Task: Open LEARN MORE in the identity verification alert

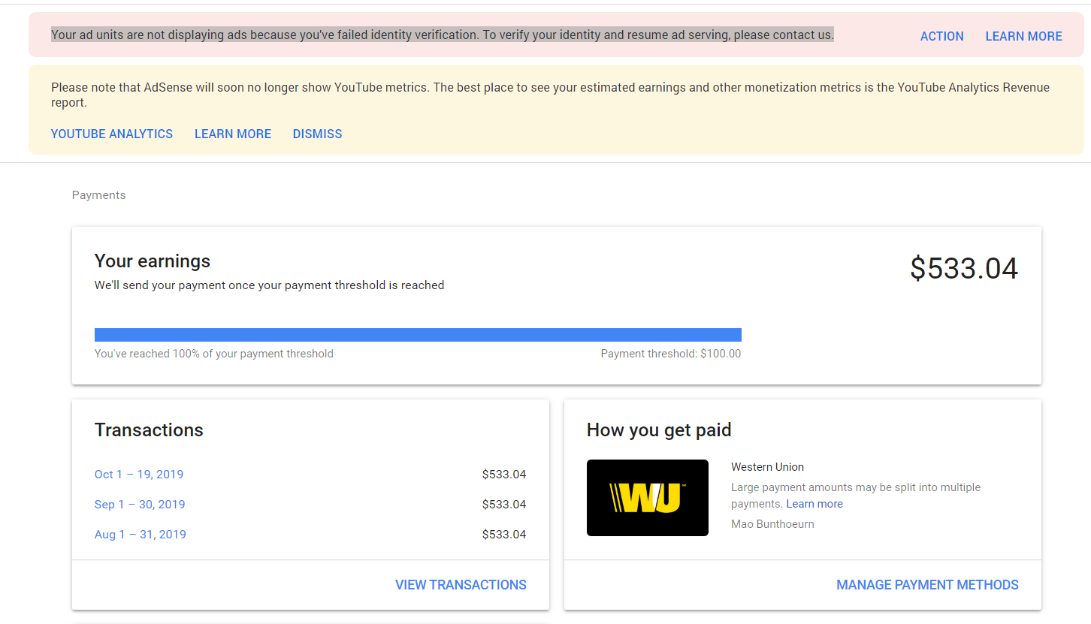Action: (1023, 36)
